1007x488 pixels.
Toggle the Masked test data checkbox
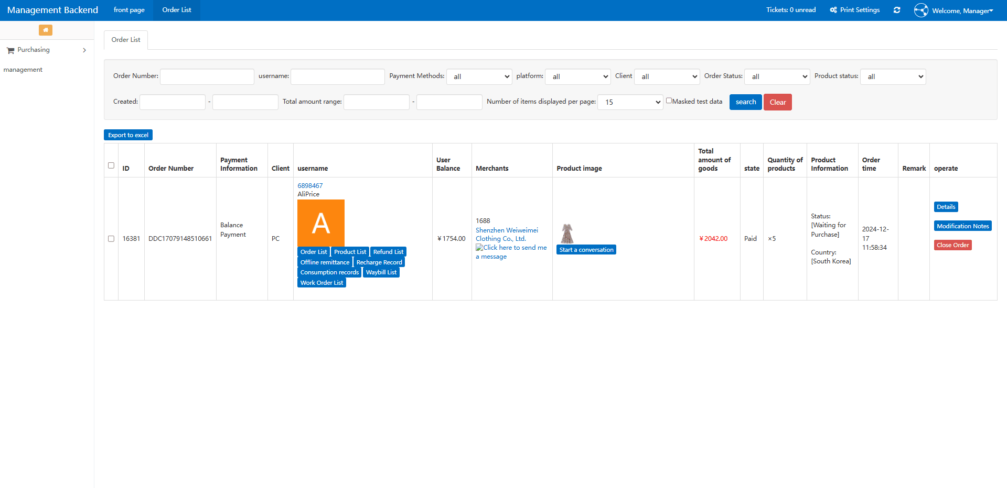click(x=669, y=101)
